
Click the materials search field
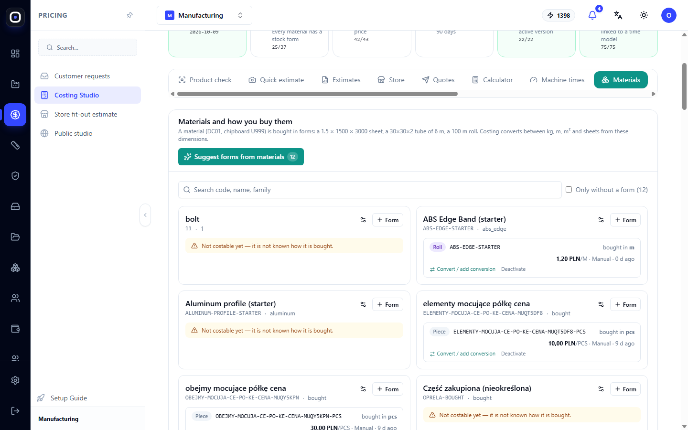point(370,190)
